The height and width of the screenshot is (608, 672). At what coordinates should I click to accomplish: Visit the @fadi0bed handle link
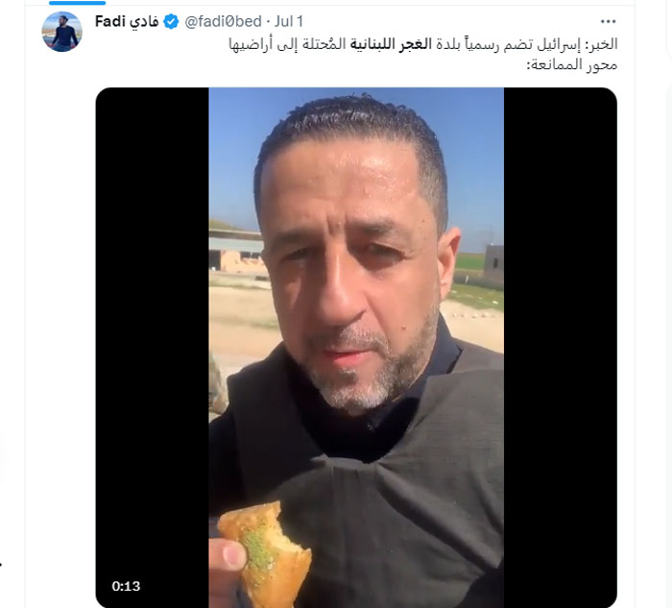(223, 21)
